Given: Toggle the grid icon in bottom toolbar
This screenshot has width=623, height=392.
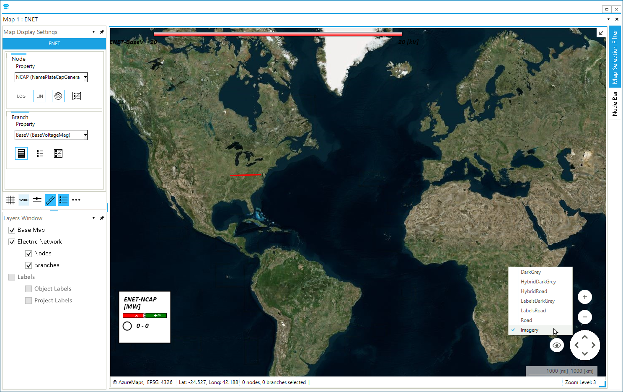Looking at the screenshot, I should (x=10, y=200).
